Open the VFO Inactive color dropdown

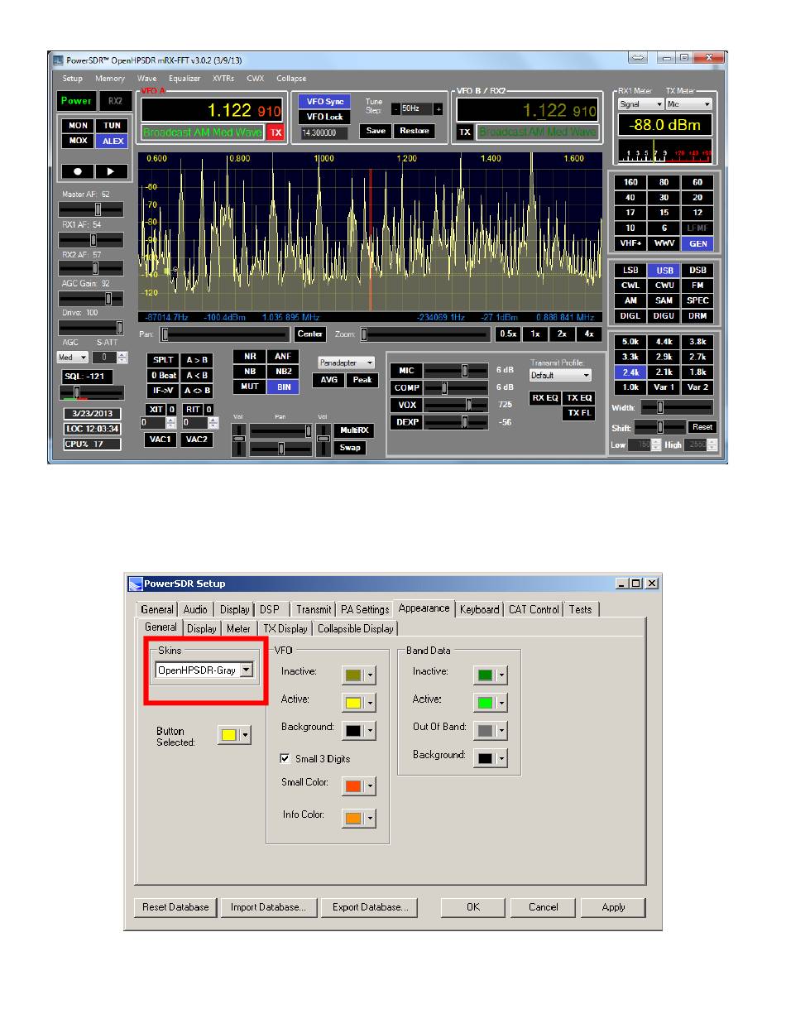370,675
